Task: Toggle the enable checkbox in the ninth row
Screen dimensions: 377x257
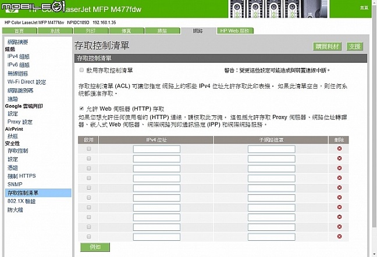Action: tap(88, 227)
